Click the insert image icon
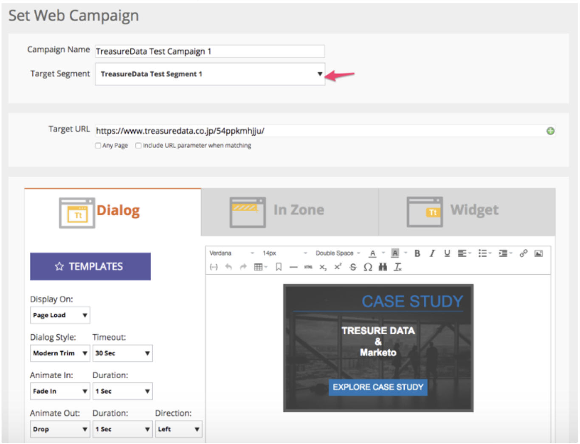Viewport: 580px width, 444px height. click(538, 253)
